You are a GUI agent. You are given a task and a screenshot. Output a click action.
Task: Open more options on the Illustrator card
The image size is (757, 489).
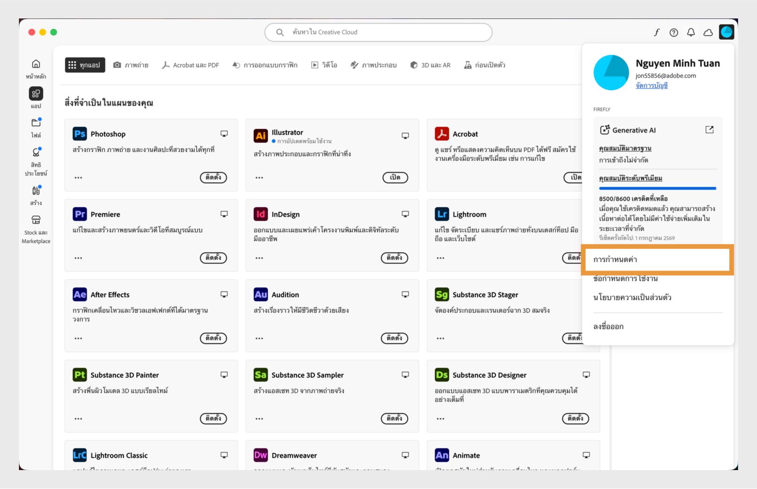point(259,178)
